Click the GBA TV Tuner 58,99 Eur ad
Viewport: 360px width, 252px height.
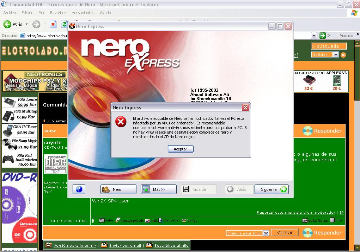coord(20,130)
